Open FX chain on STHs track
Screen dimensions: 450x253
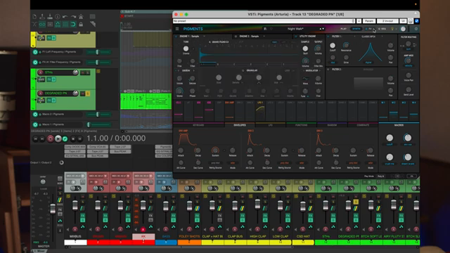(49, 79)
